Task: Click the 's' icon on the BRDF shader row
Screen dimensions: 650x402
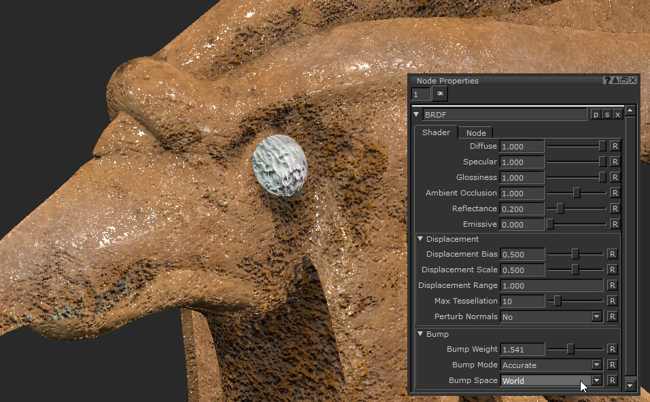Action: point(606,114)
